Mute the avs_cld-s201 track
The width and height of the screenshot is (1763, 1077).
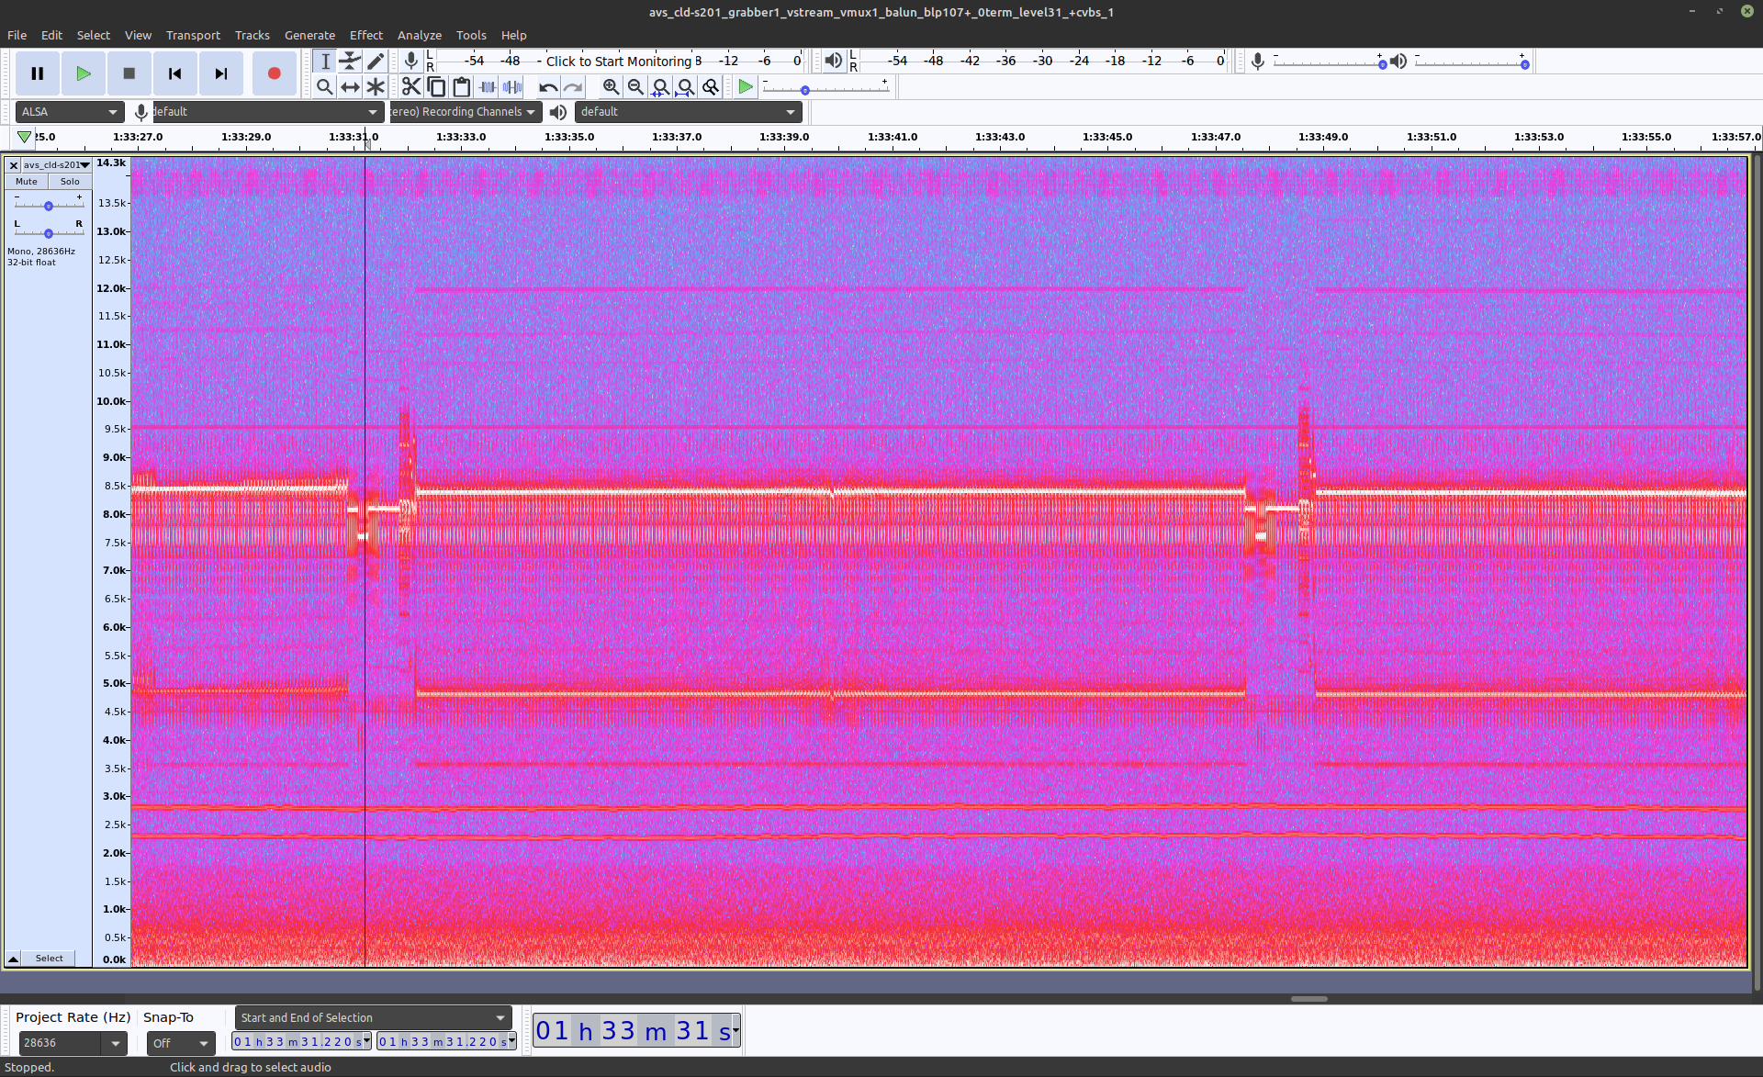point(27,182)
